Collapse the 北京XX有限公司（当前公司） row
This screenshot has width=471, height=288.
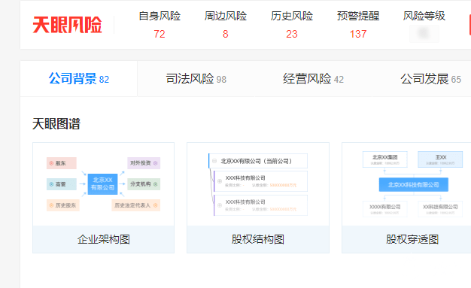pos(214,161)
